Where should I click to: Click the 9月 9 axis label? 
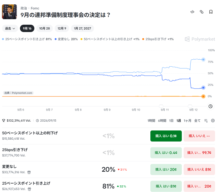point(107,110)
